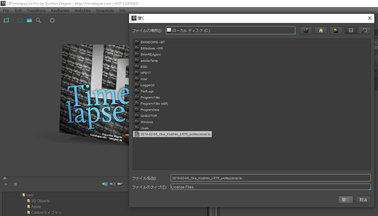Select the adobeTemp folder
The width and height of the screenshot is (378, 216).
146,60
